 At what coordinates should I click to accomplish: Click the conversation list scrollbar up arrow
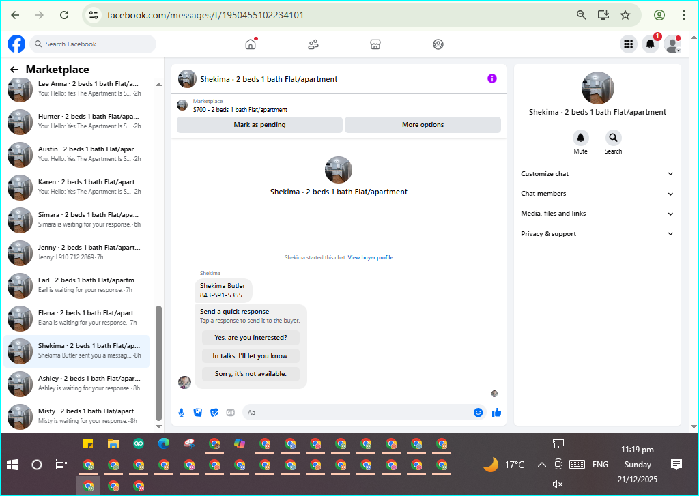tap(158, 84)
